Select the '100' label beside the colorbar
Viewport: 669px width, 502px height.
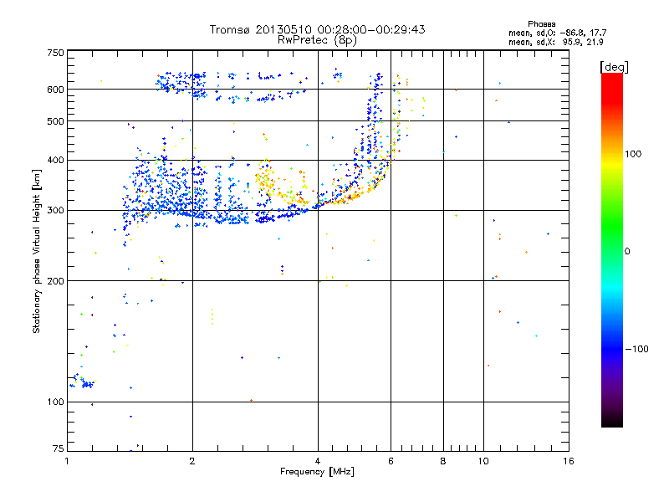pyautogui.click(x=633, y=154)
